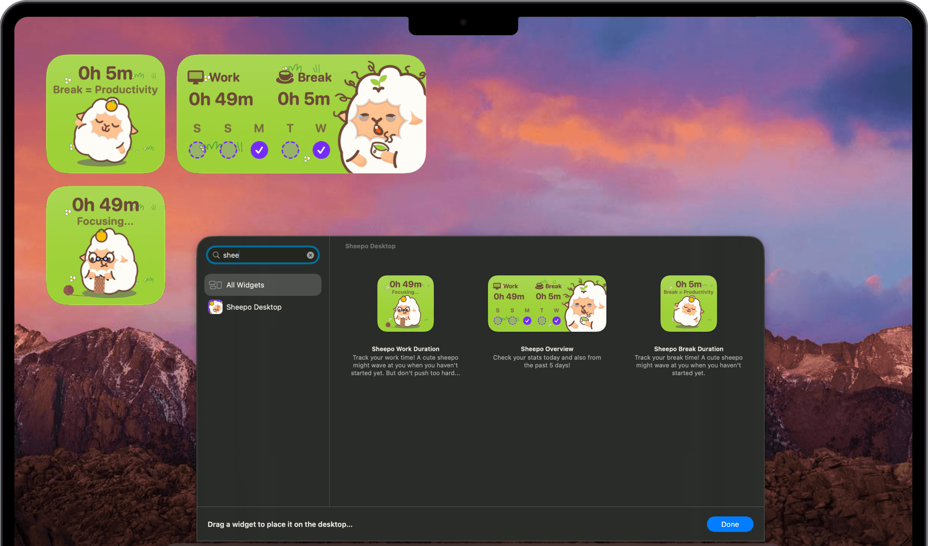
Task: Clear the widget search field
Action: 310,255
